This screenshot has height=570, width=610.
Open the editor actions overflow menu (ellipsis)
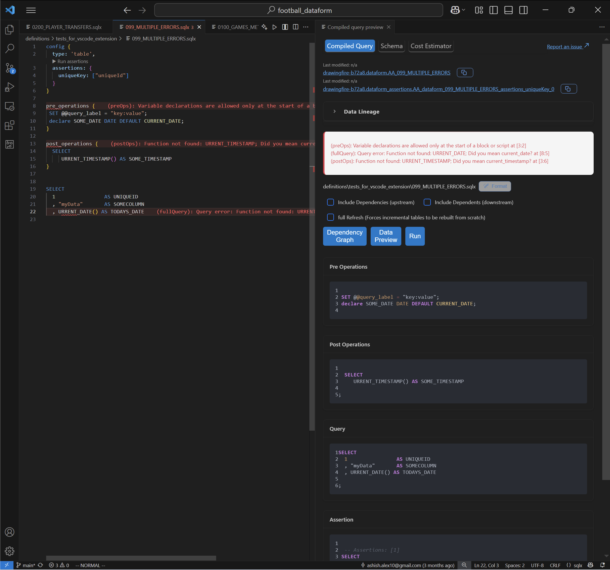click(306, 27)
